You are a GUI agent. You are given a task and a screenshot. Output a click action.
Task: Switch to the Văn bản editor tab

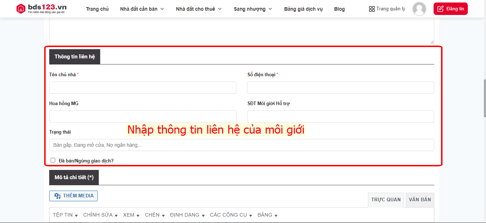tap(420, 200)
